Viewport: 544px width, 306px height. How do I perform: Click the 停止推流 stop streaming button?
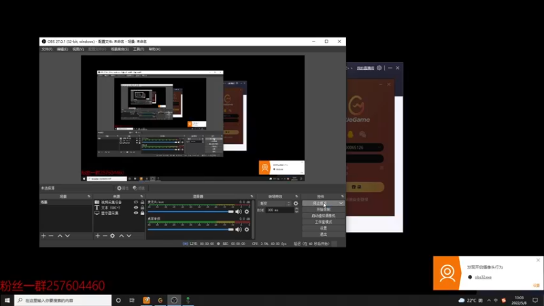pos(320,203)
